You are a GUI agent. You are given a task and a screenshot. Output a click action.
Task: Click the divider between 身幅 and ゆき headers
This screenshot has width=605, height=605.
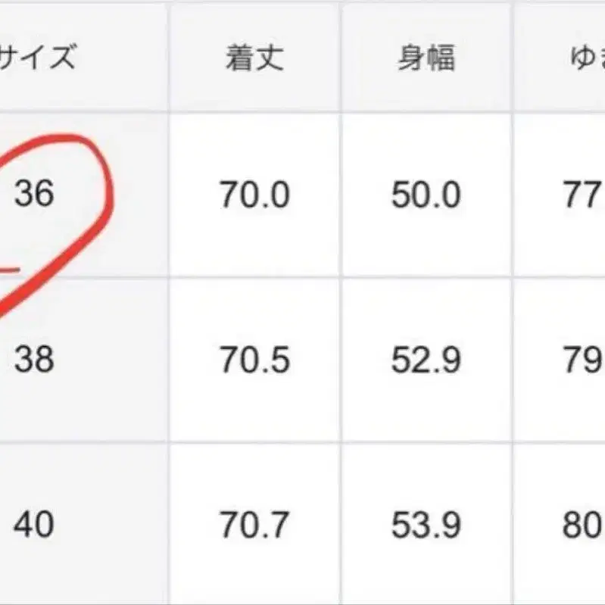[512, 58]
